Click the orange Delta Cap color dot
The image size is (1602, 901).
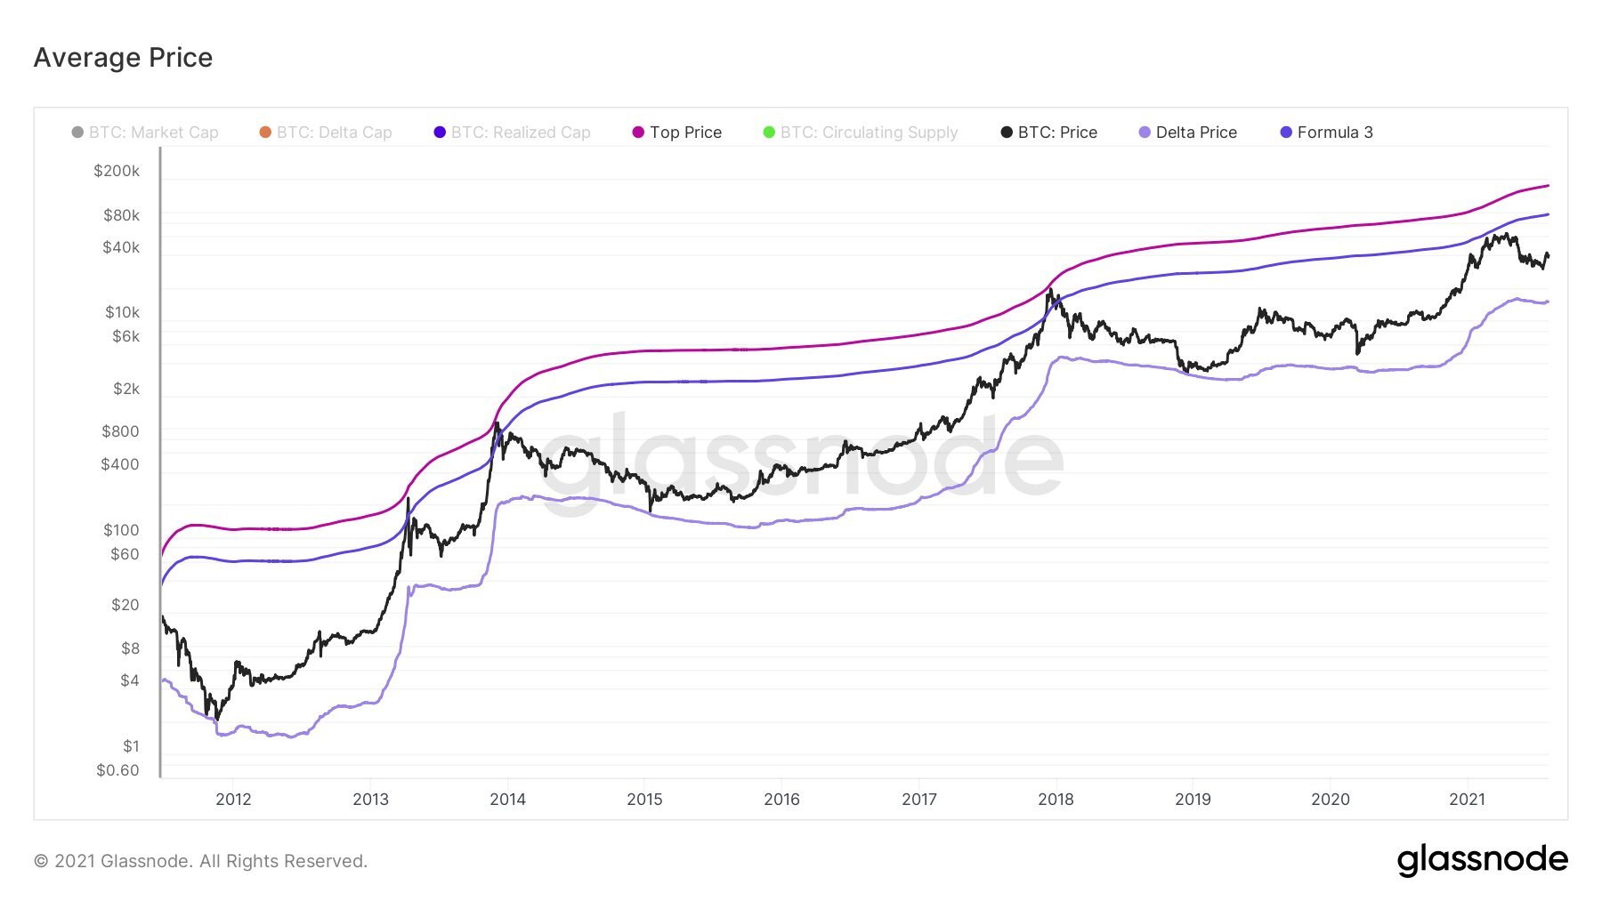pyautogui.click(x=265, y=133)
